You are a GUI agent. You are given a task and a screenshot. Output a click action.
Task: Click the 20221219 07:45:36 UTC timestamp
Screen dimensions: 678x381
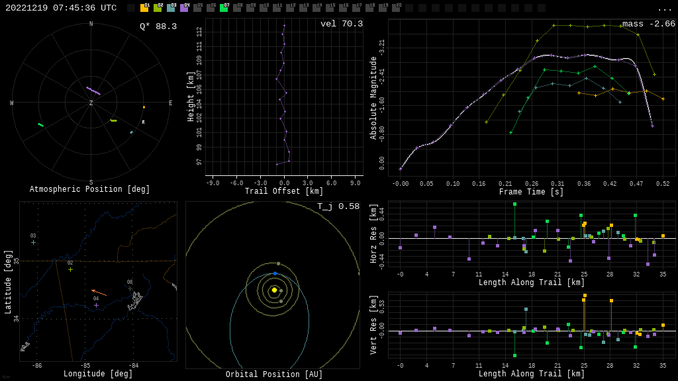coord(61,8)
